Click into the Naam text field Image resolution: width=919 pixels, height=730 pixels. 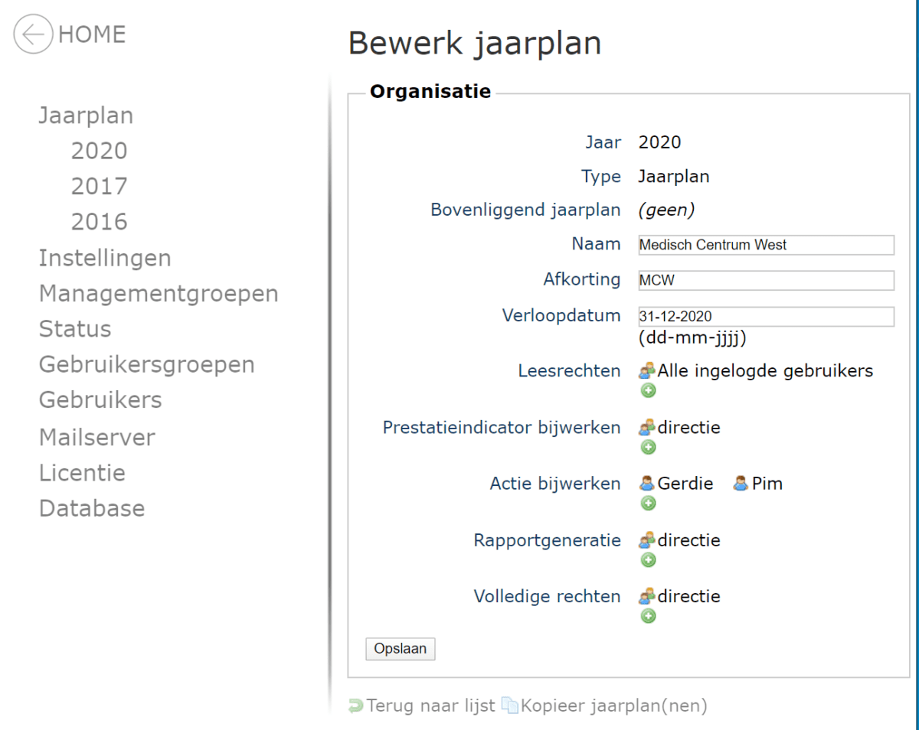[x=766, y=245]
